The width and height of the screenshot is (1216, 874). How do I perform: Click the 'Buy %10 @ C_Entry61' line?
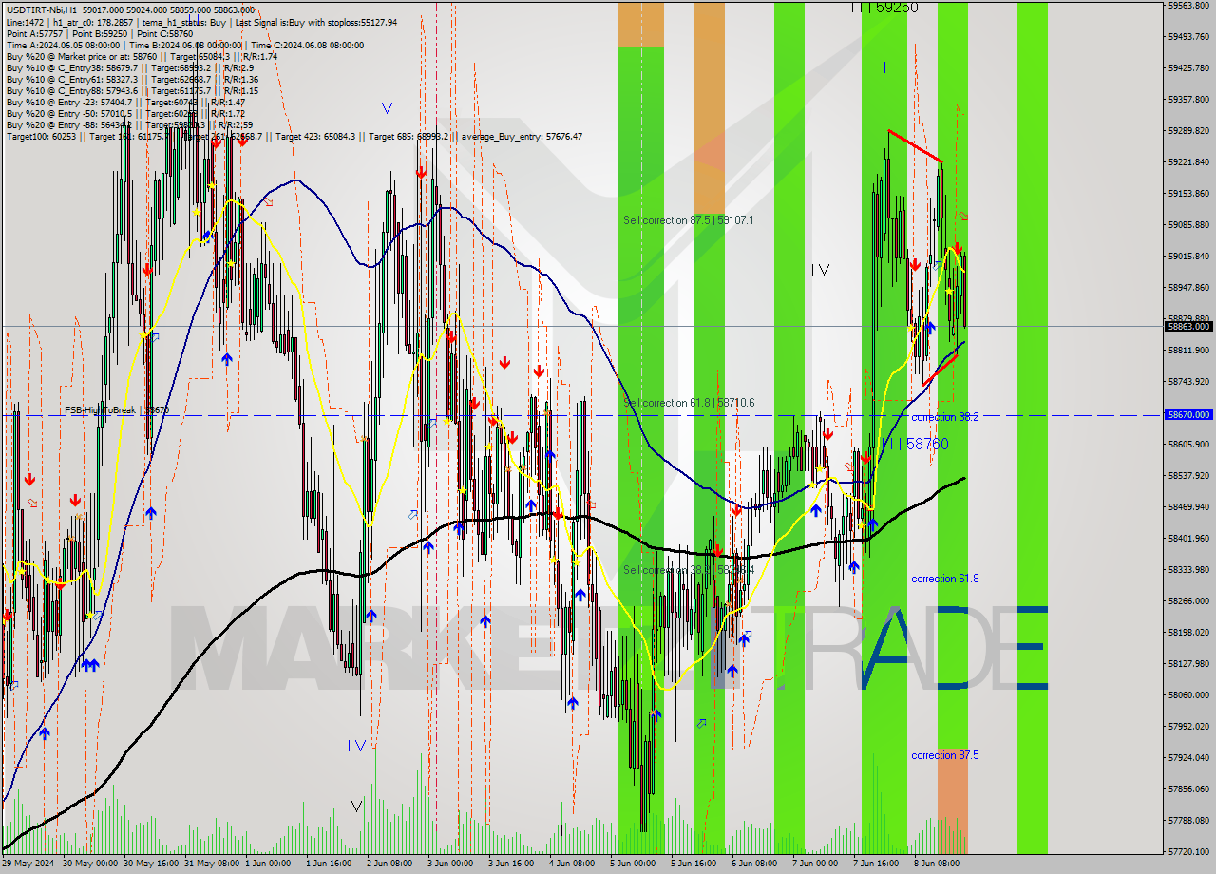pos(130,79)
